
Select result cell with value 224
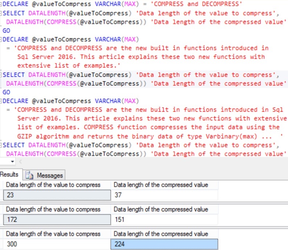click(164, 244)
